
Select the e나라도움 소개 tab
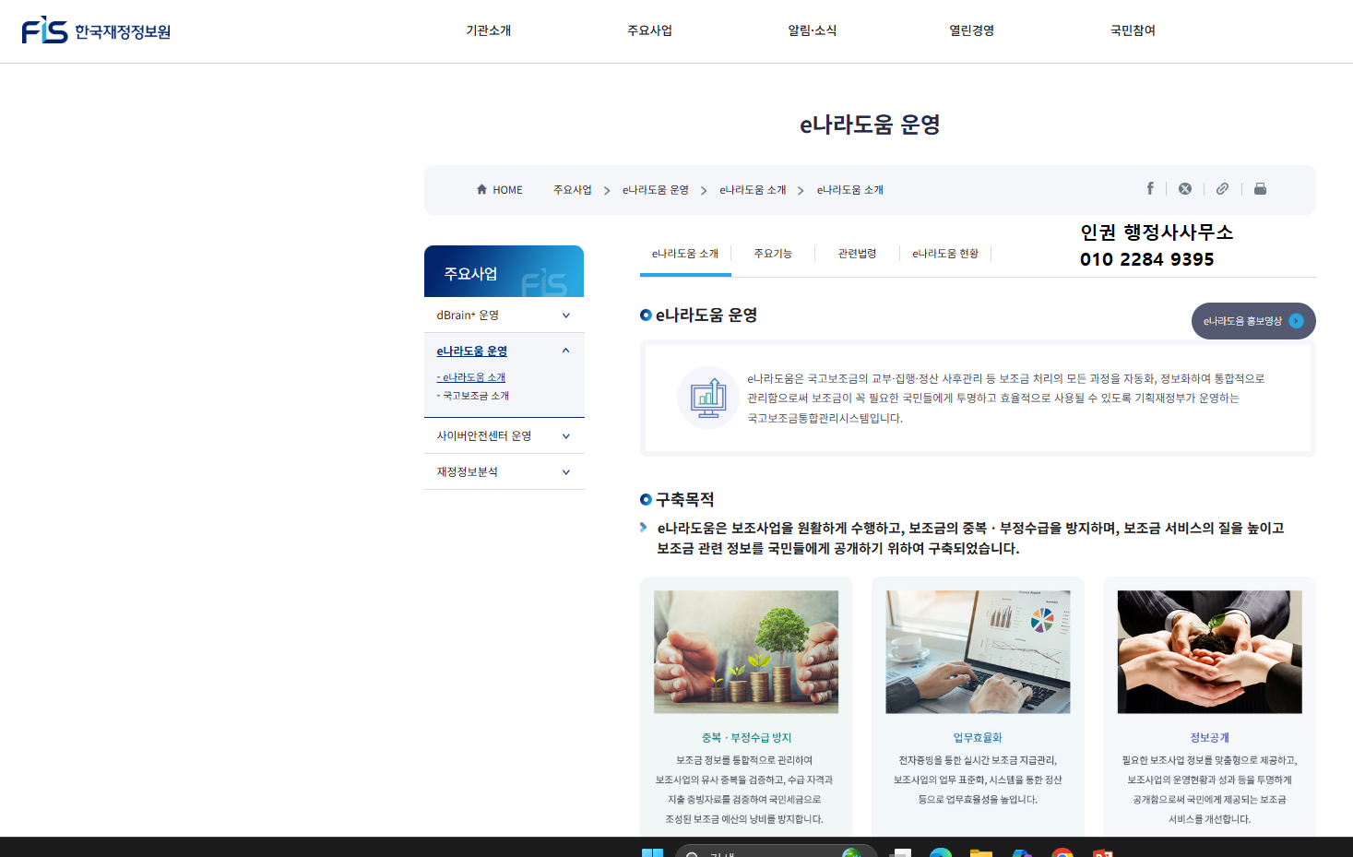coord(685,254)
